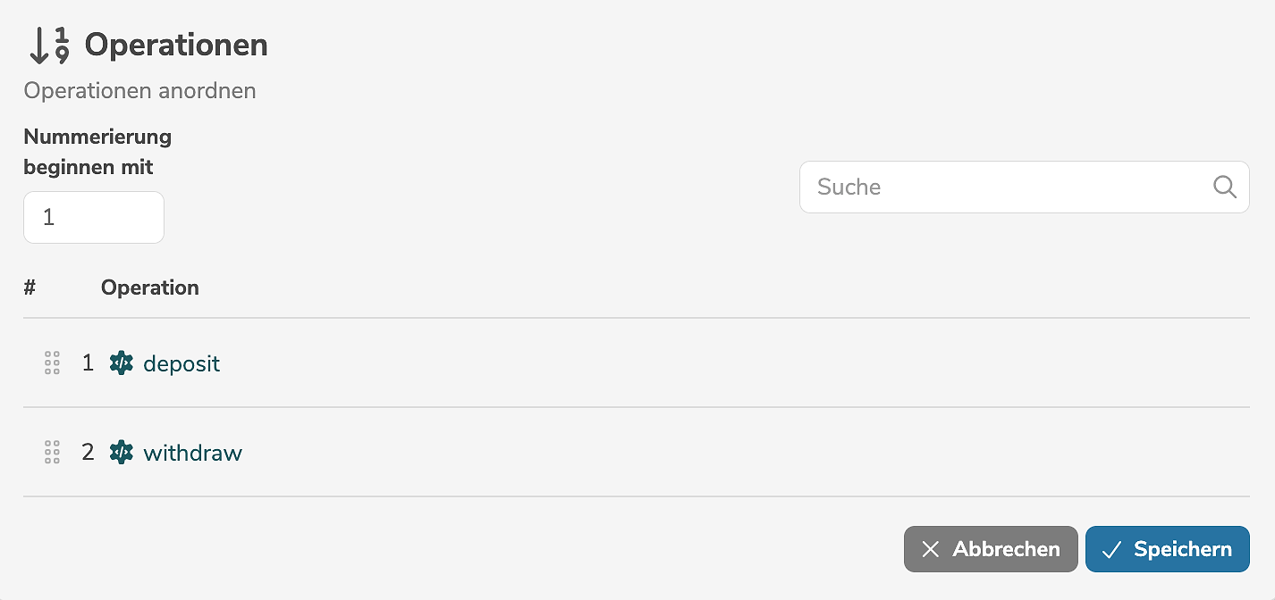Screen dimensions: 1275x600
Task: Click the Operation column header
Action: [x=150, y=287]
